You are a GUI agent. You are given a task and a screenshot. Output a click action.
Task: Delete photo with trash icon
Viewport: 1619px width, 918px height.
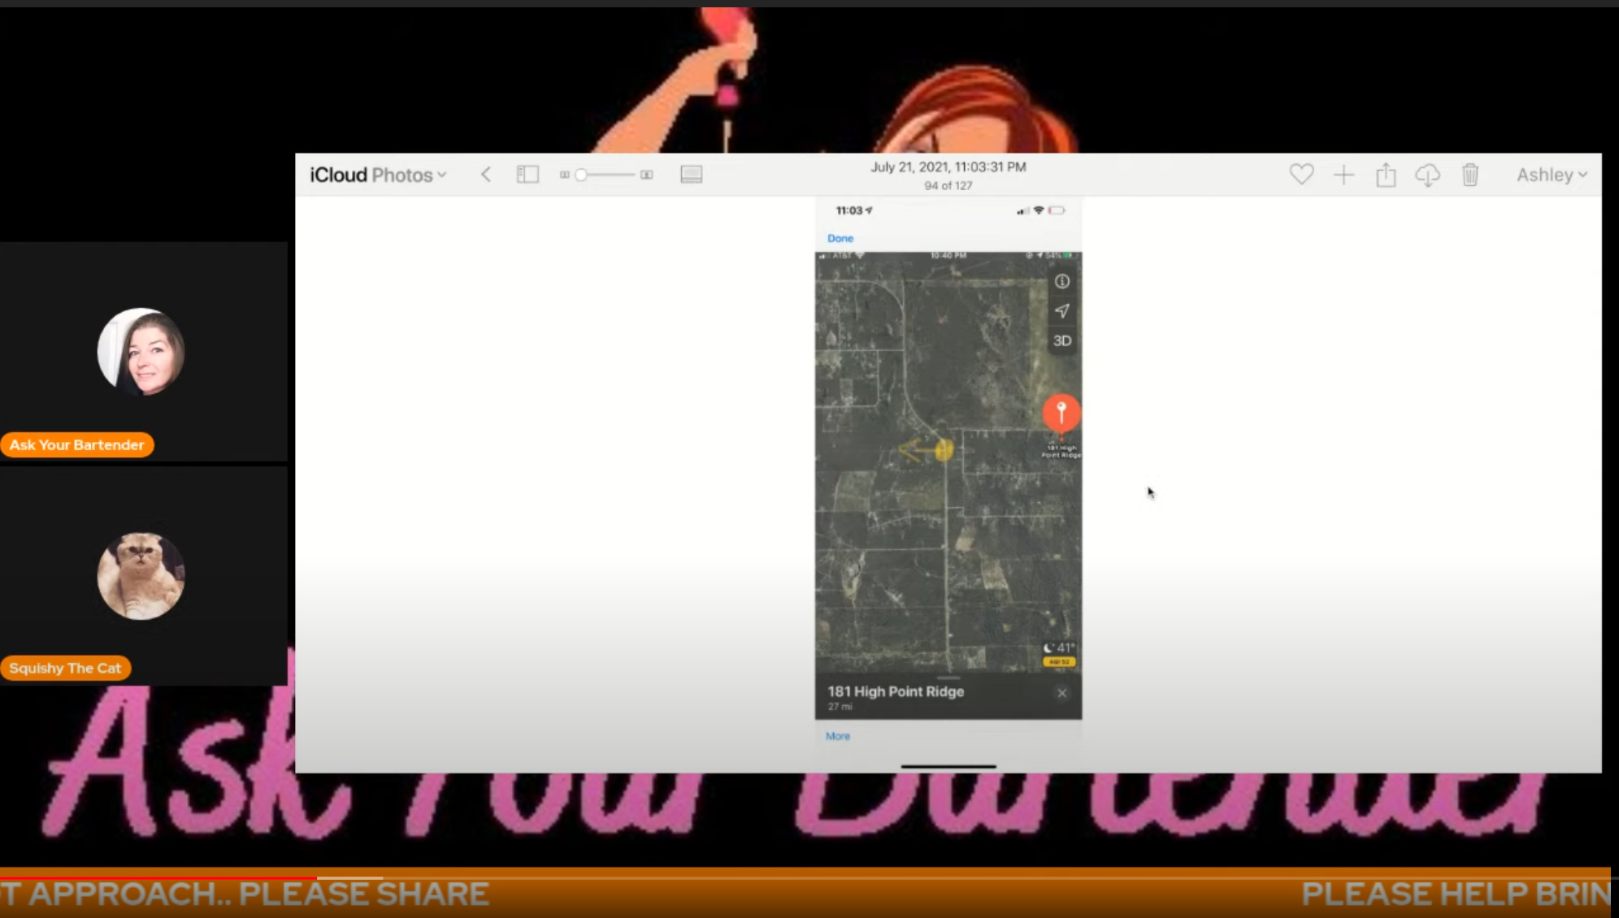[1470, 175]
